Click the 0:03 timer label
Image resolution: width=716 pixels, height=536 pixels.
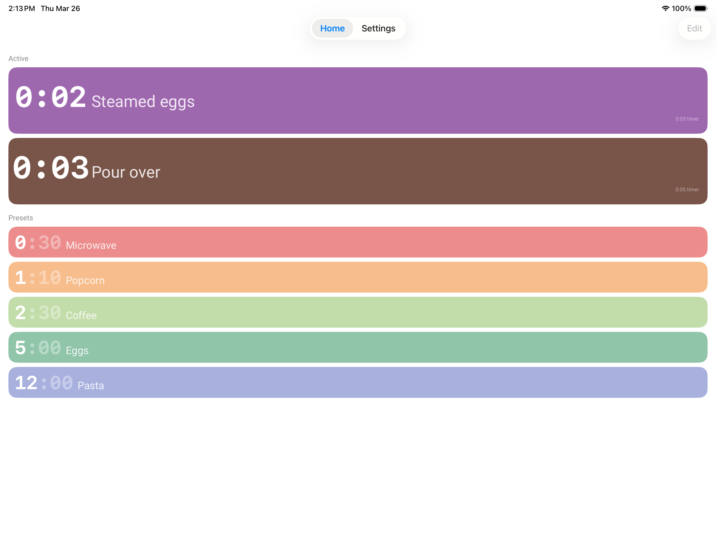pyautogui.click(x=687, y=119)
